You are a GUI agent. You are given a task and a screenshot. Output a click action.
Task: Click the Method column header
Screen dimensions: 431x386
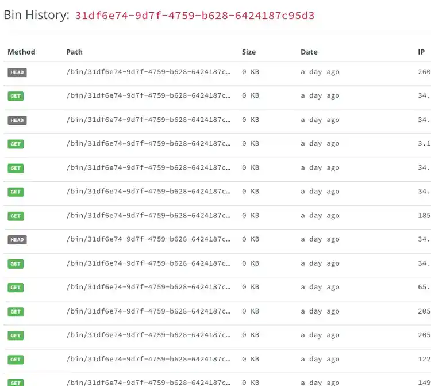click(x=21, y=52)
